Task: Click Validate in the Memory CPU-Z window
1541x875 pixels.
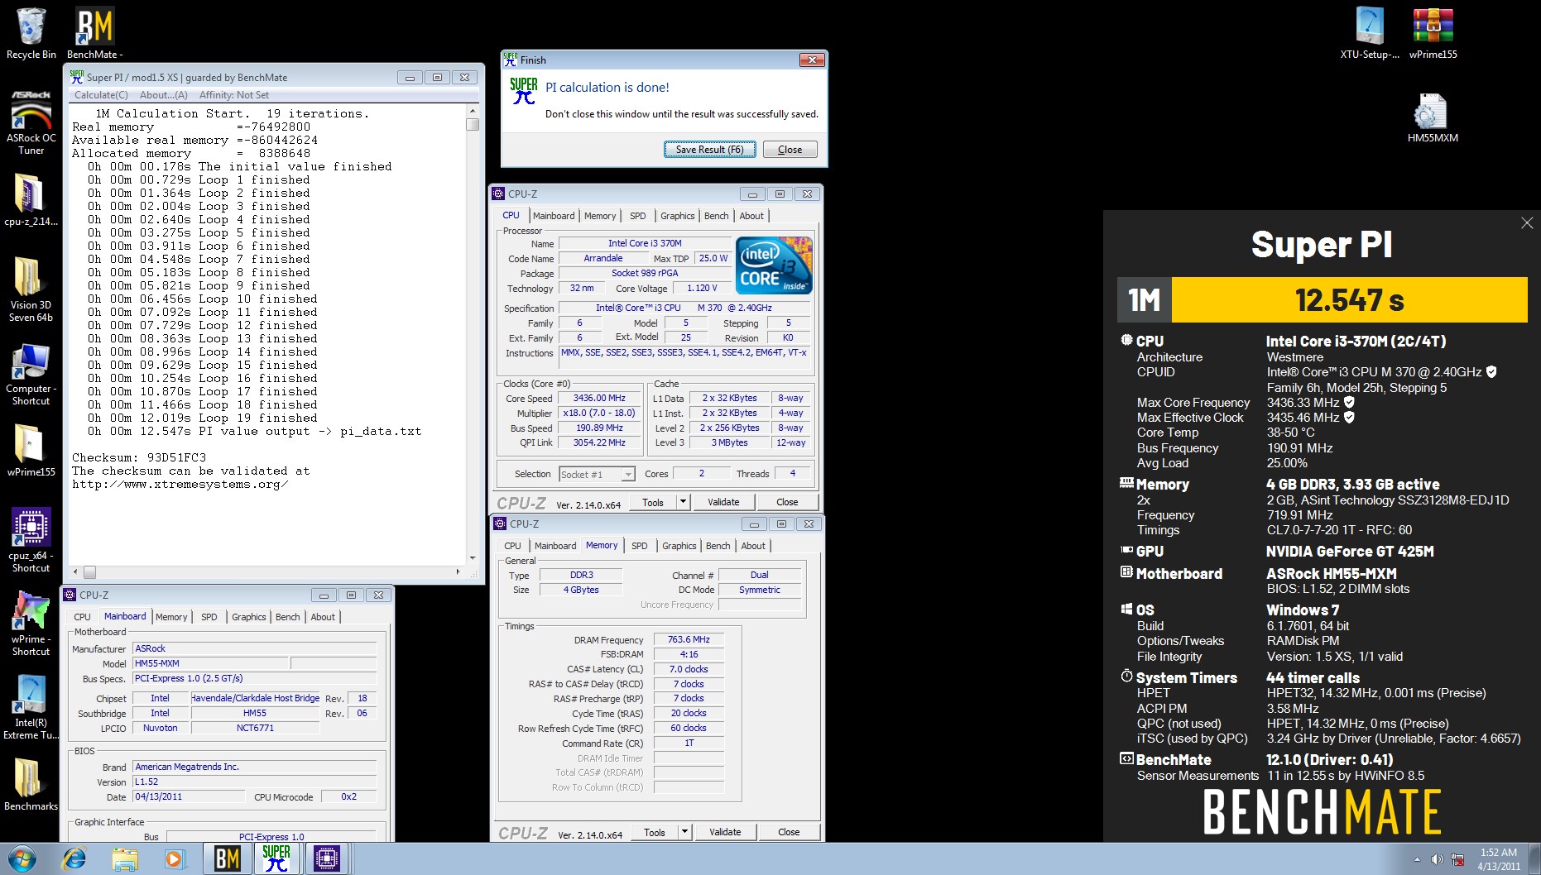Action: [725, 832]
